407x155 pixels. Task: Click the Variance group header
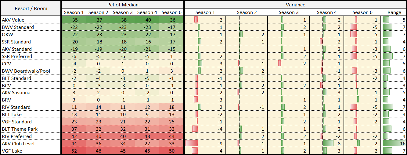tap(295, 5)
